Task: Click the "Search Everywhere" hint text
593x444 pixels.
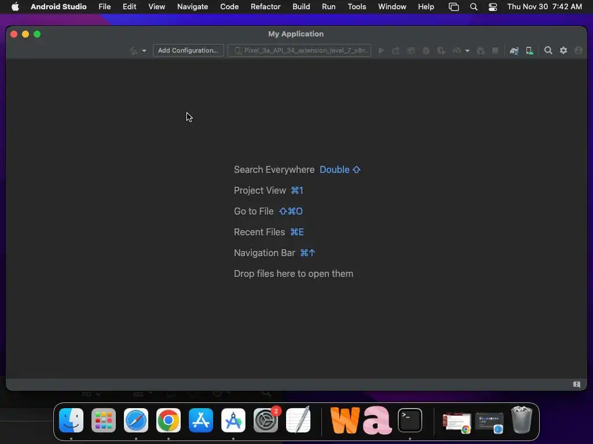Action: tap(274, 169)
